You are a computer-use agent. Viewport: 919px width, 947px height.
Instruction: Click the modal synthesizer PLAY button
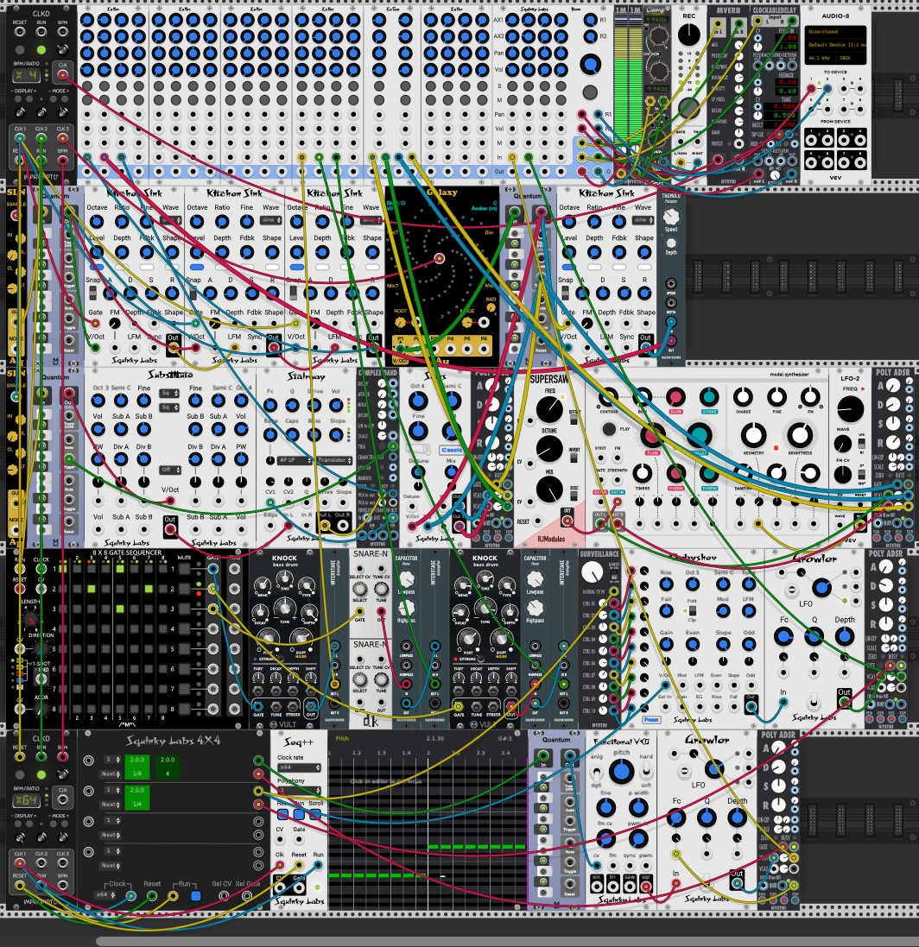[x=609, y=429]
